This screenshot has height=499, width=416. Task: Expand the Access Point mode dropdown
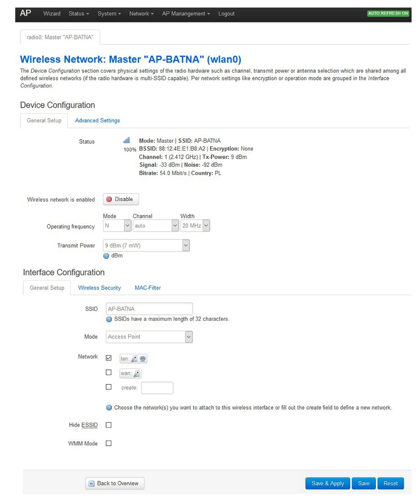pyautogui.click(x=149, y=337)
